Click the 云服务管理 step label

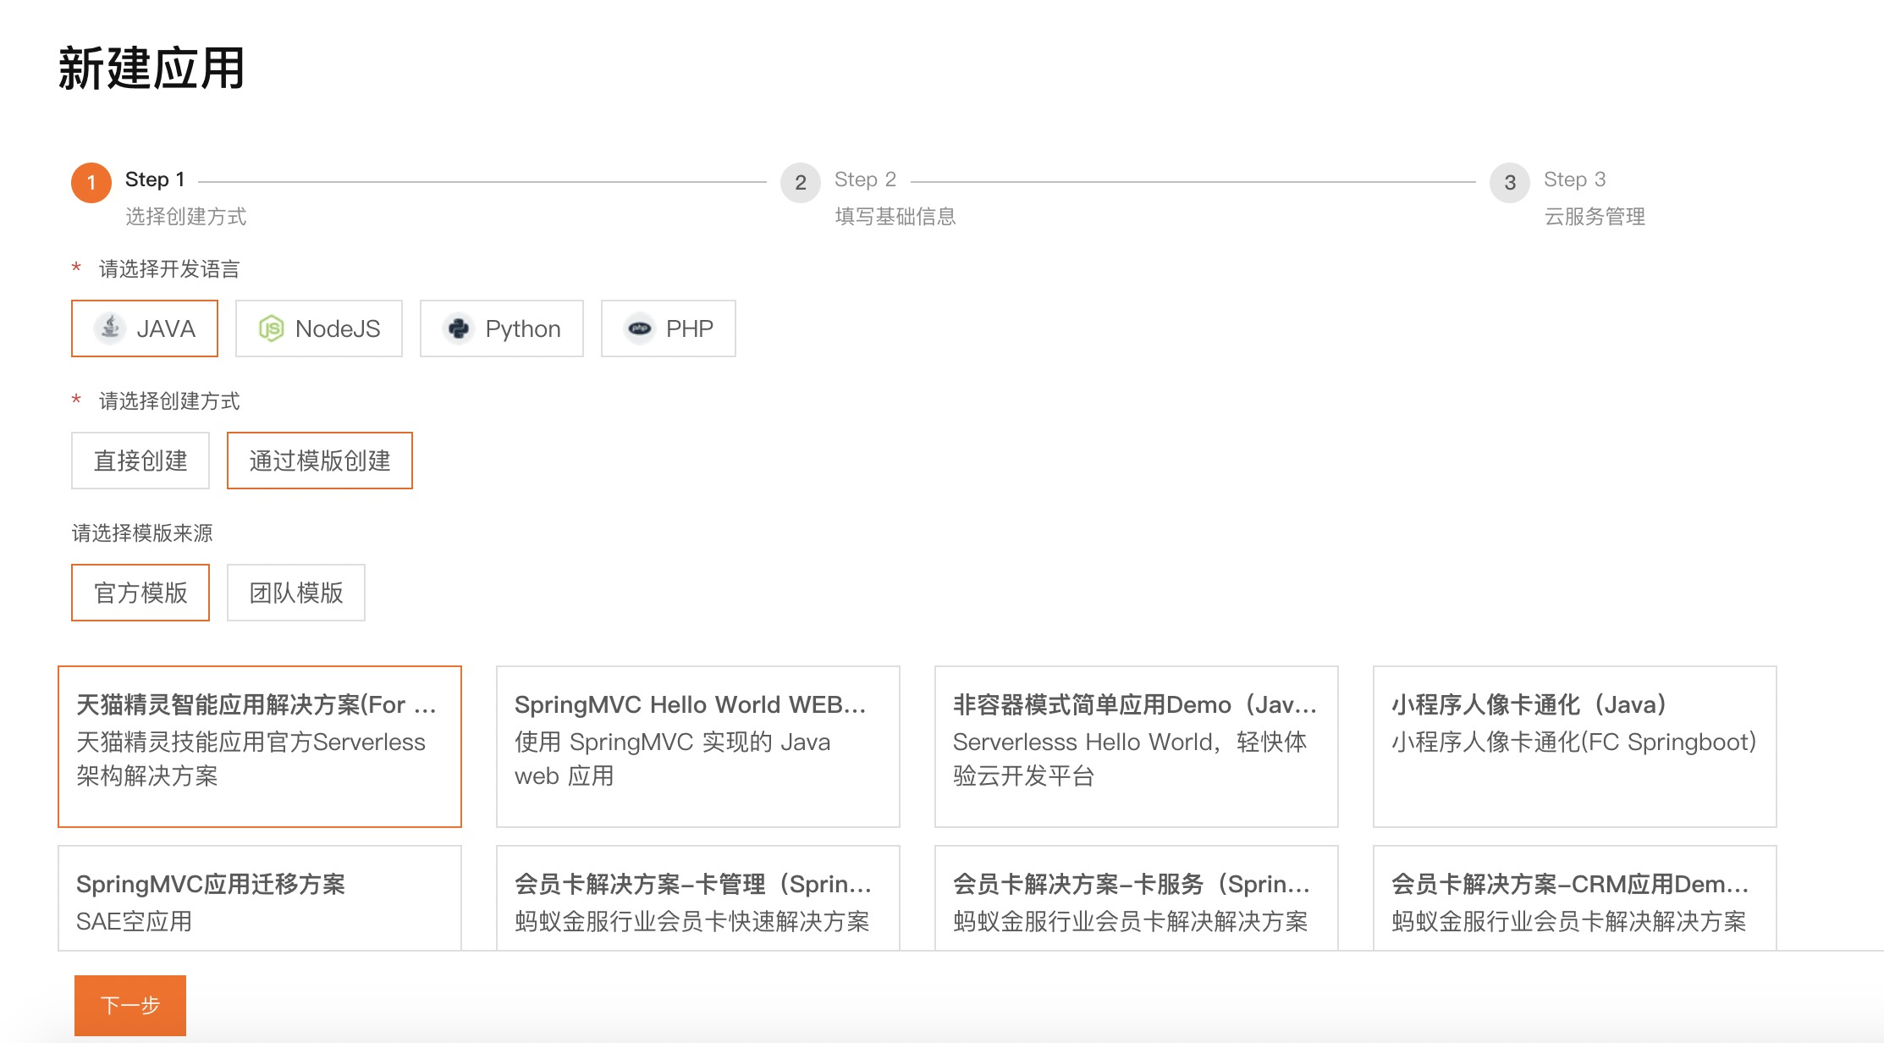[x=1595, y=217]
